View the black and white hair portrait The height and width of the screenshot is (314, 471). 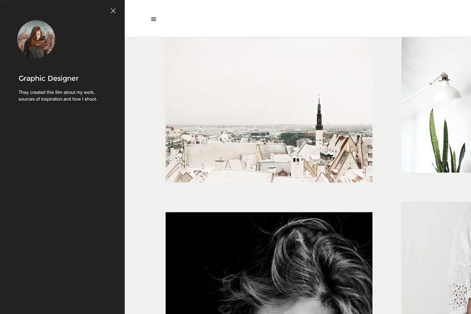(269, 263)
